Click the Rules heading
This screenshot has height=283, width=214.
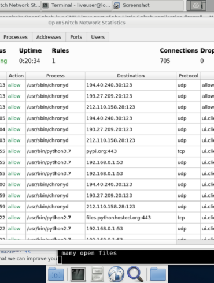60,51
